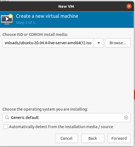
Task: Click the 'Automatically detect from the installation media' label
Action: tap(61, 127)
